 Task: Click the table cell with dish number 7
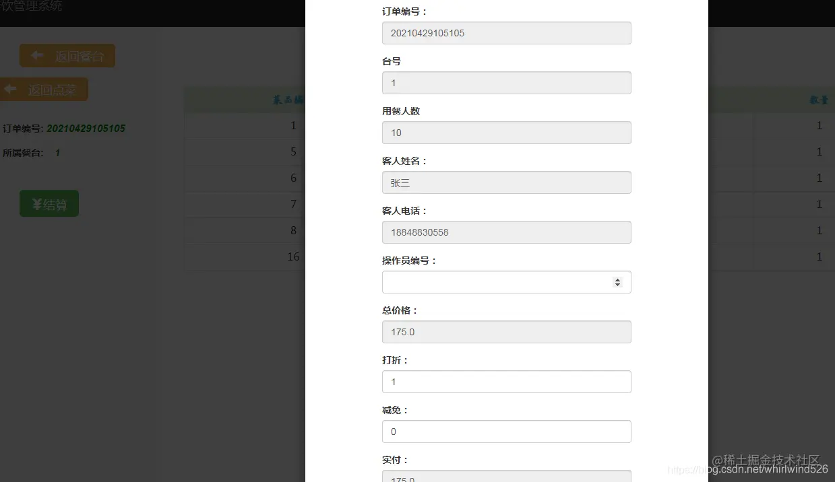245,204
